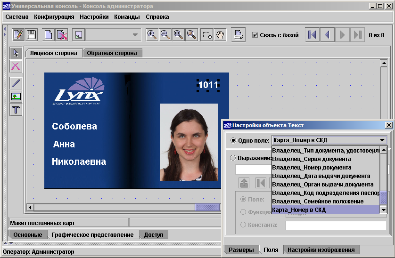This screenshot has height=258, width=395.
Task: Pick the line drawing tool
Action: (16, 83)
